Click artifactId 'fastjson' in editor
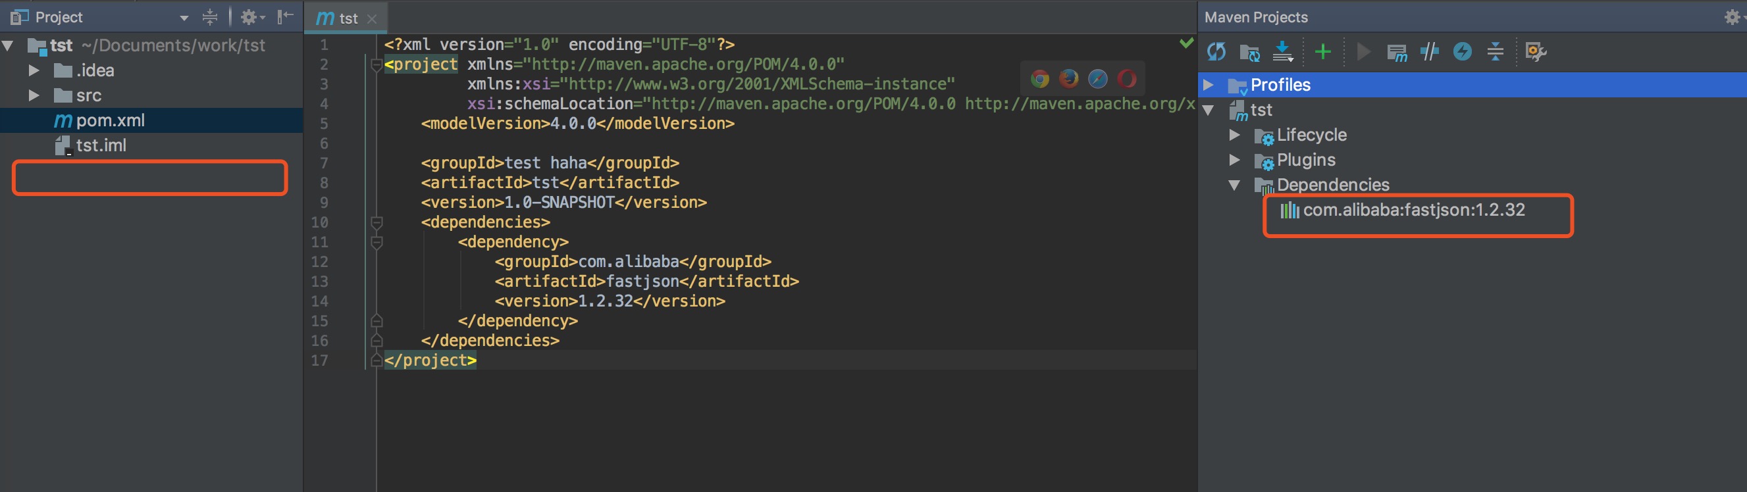Viewport: 1747px width, 492px height. 642,282
